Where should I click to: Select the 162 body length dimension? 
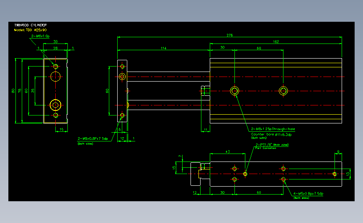point(276,42)
